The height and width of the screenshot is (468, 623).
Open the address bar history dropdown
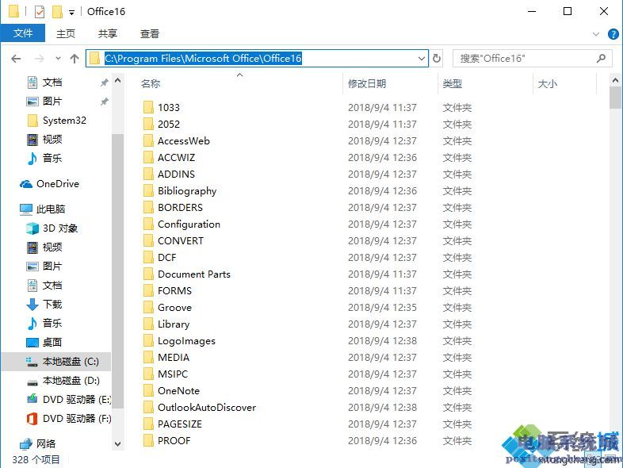(x=422, y=59)
